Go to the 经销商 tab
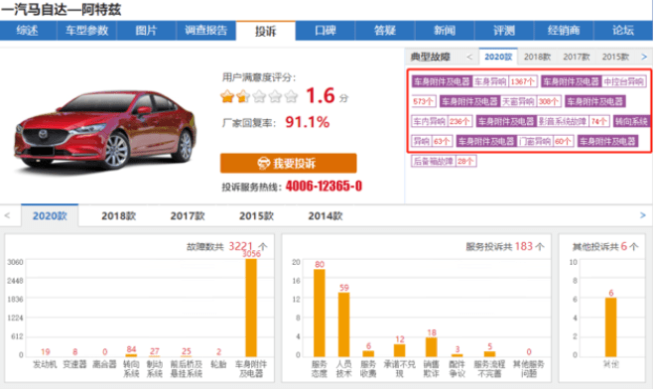The height and width of the screenshot is (389, 656). [564, 31]
